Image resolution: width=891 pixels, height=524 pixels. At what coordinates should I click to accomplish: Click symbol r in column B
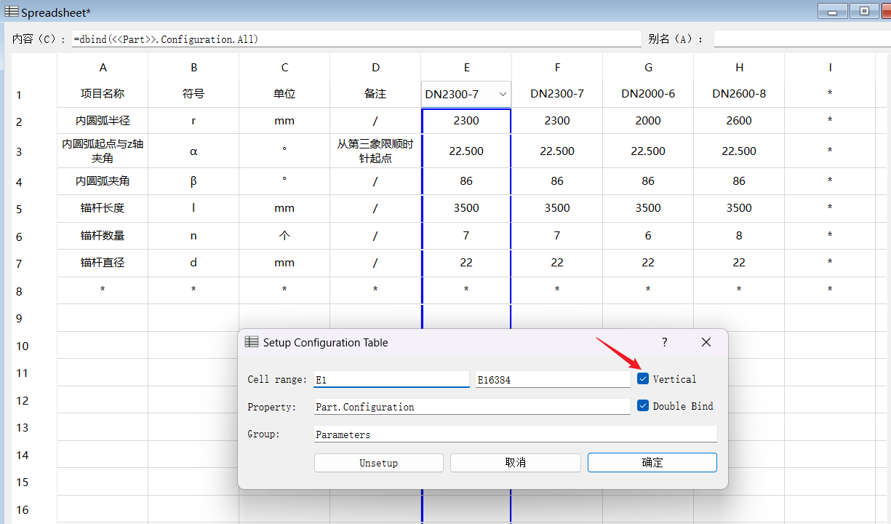point(193,121)
